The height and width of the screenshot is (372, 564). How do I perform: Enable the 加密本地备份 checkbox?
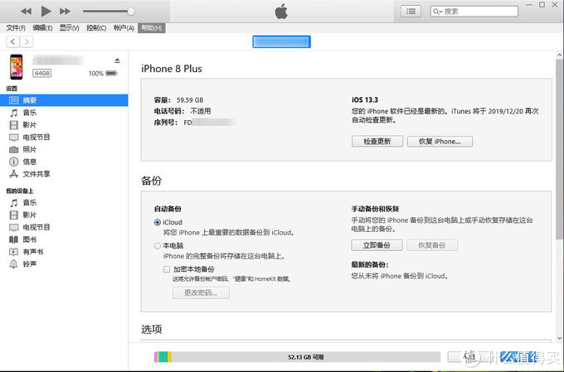(167, 269)
